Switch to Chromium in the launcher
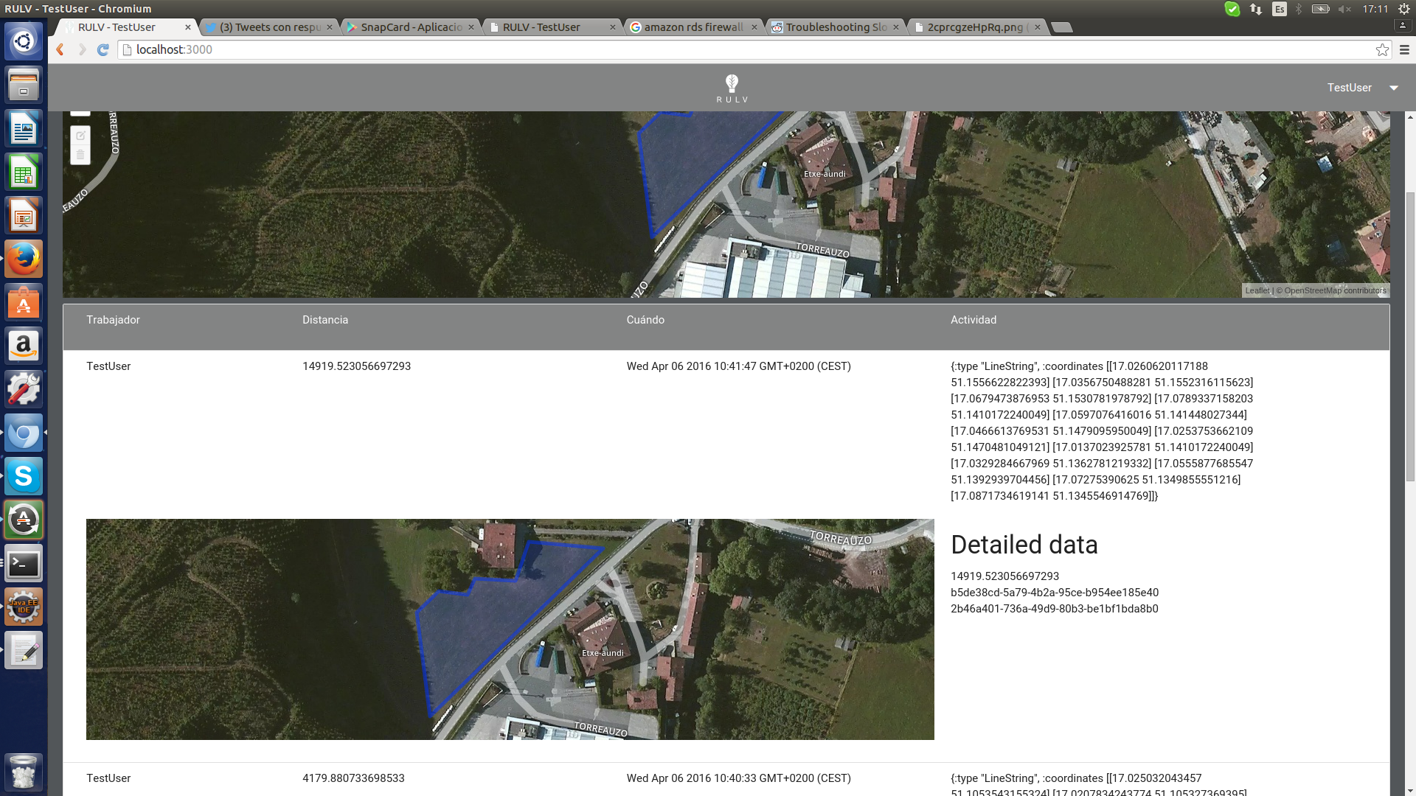This screenshot has height=796, width=1416. pos(24,433)
